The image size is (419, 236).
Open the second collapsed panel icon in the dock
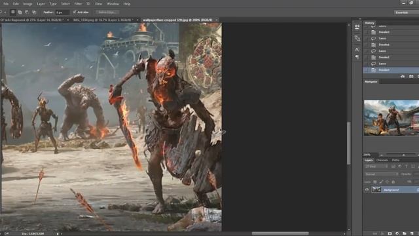tap(357, 38)
